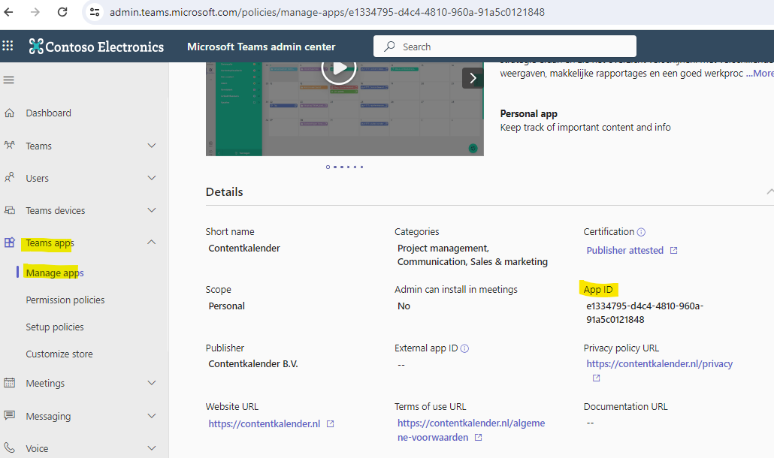Click the Dashboard home icon
The image size is (774, 458).
tap(9, 113)
